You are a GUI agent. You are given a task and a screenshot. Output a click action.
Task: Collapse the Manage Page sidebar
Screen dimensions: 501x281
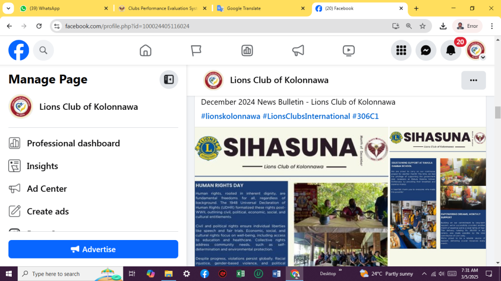point(169,80)
